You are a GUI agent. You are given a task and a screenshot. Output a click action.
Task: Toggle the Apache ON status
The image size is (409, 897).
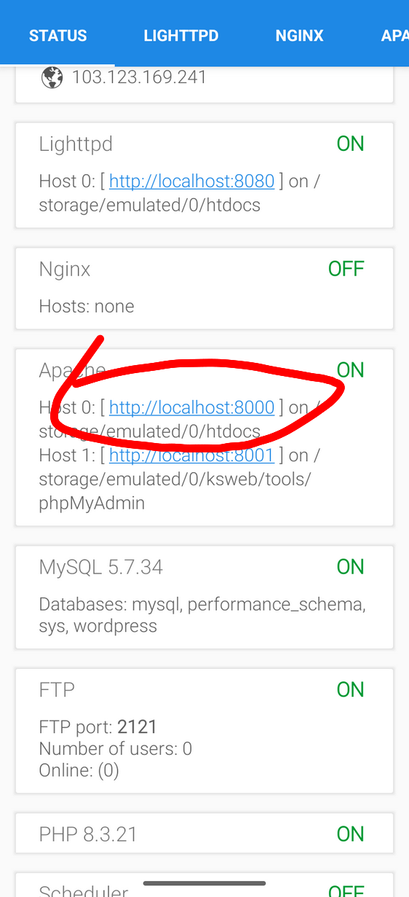[x=350, y=370]
